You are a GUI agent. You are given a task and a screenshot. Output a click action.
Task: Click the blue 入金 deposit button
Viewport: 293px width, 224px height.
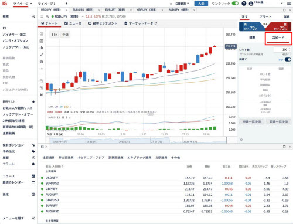(201, 4)
